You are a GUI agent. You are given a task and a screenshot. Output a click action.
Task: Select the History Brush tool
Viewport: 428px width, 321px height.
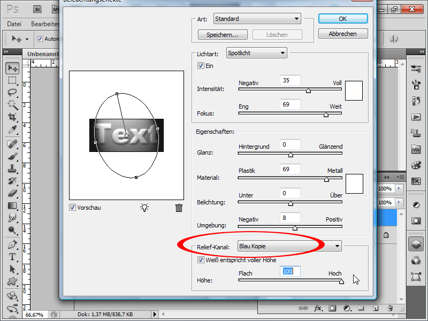(x=12, y=181)
